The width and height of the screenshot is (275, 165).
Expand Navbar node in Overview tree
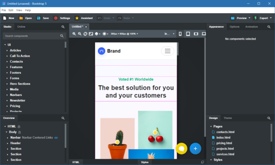7,138
